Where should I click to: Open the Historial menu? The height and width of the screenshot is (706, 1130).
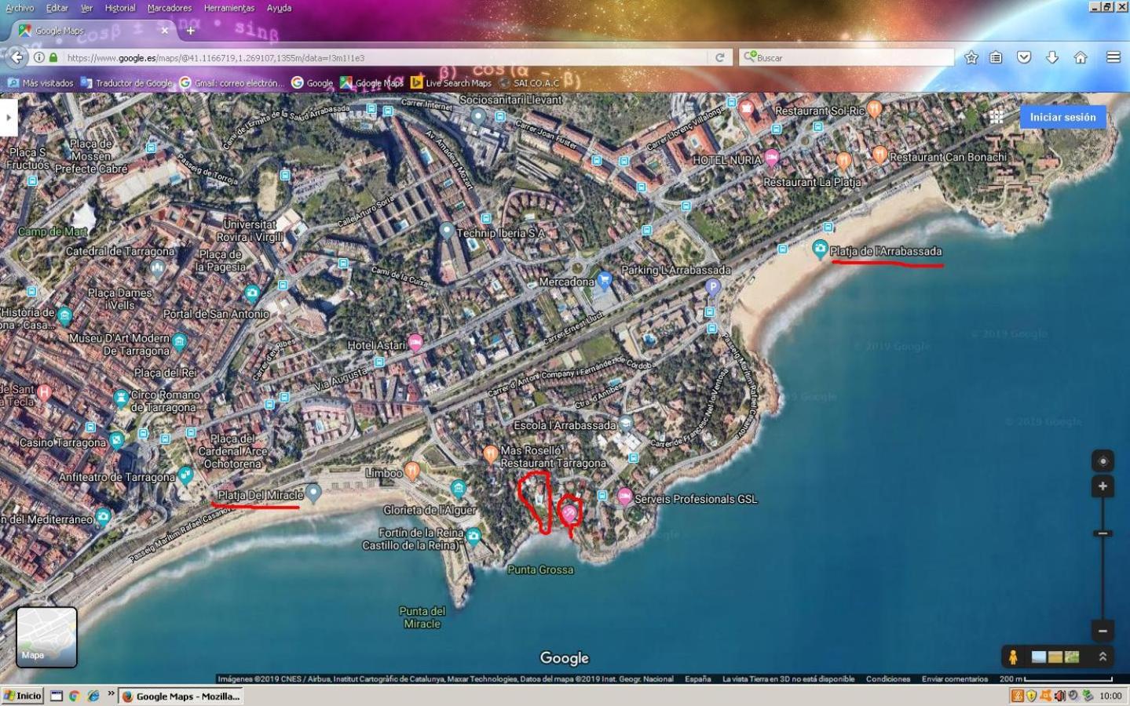point(120,8)
